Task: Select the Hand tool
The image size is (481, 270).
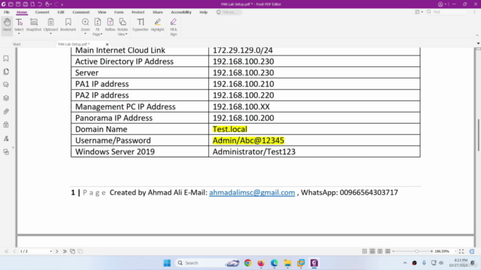Action: (x=7, y=25)
